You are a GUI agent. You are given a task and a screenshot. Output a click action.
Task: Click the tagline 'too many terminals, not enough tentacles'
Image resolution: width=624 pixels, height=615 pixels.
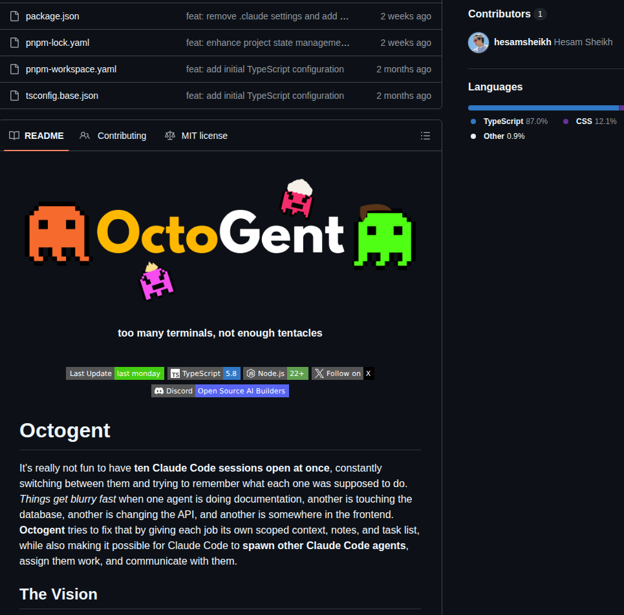pos(220,333)
